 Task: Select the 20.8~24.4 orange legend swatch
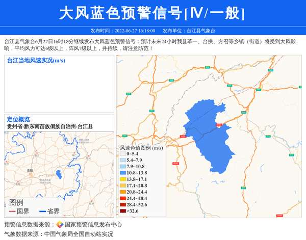coord(123,192)
